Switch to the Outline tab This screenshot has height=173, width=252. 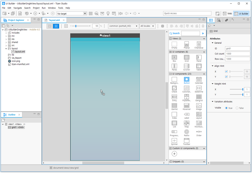(x=12, y=115)
